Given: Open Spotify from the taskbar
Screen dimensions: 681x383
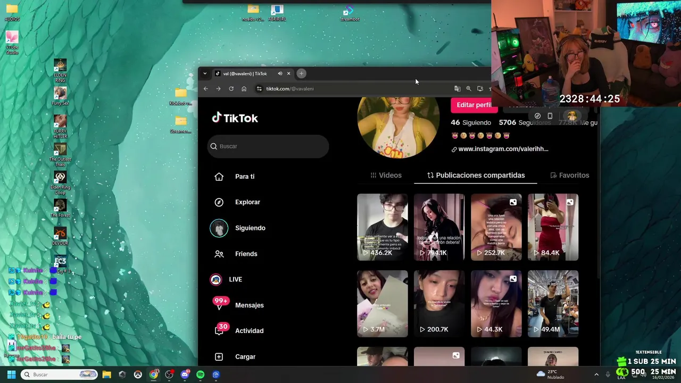Looking at the screenshot, I should click(200, 374).
